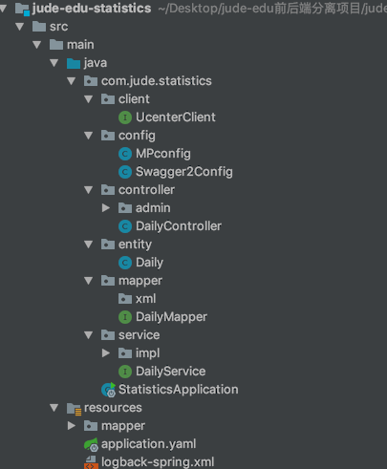Select the DailyService file
Viewport: 387px width, 469px height.
coord(170,372)
